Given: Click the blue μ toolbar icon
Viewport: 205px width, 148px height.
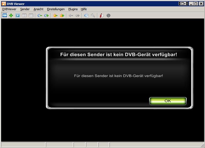Looking at the screenshot, I should click(x=18, y=15).
